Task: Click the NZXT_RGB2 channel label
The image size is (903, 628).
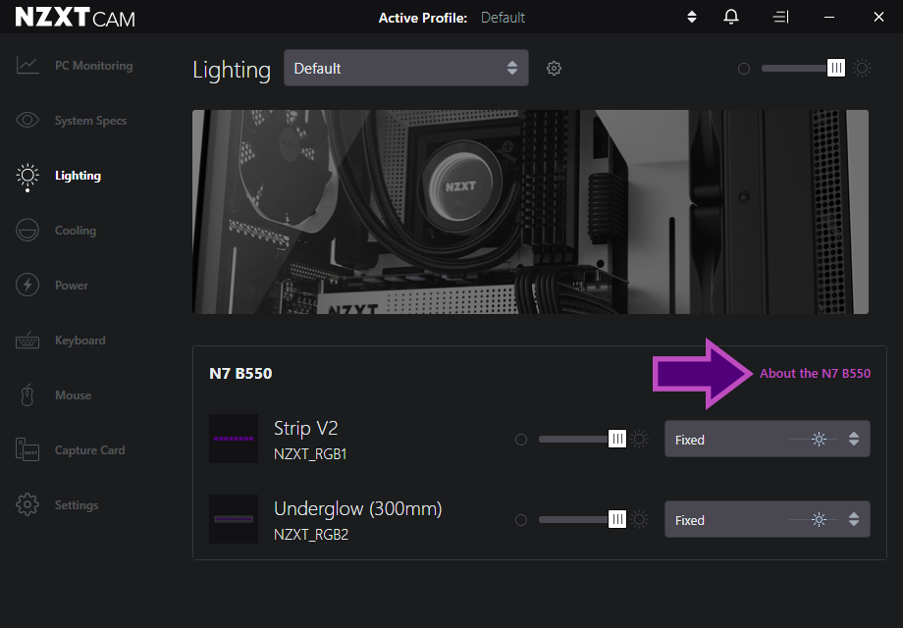Action: coord(311,535)
